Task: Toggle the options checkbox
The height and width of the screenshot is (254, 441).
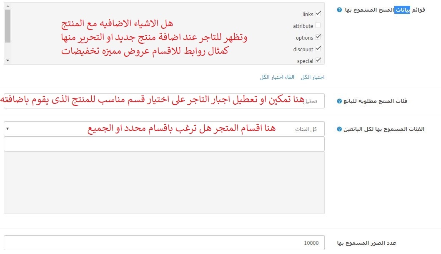Action: pyautogui.click(x=318, y=37)
